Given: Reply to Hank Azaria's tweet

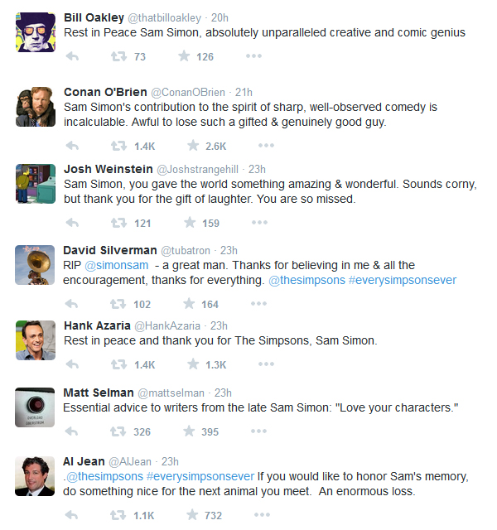Looking at the screenshot, I should pos(72,364).
